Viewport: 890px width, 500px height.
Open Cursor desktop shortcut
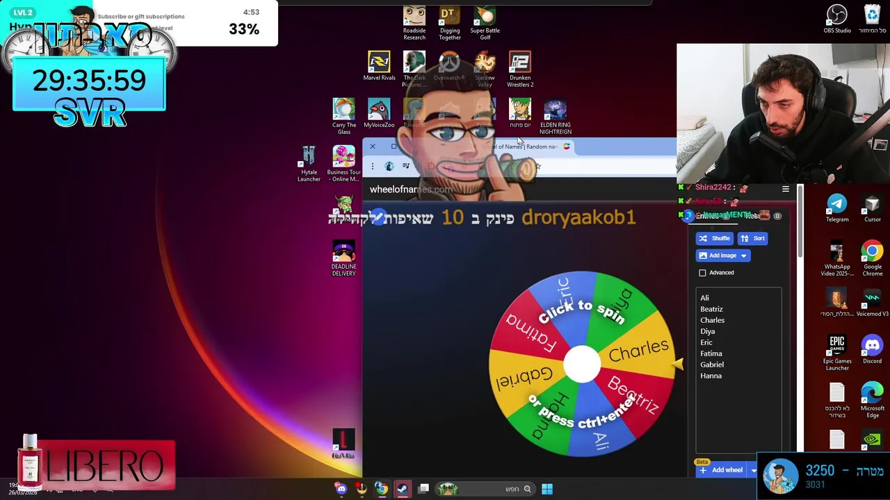pyautogui.click(x=872, y=208)
